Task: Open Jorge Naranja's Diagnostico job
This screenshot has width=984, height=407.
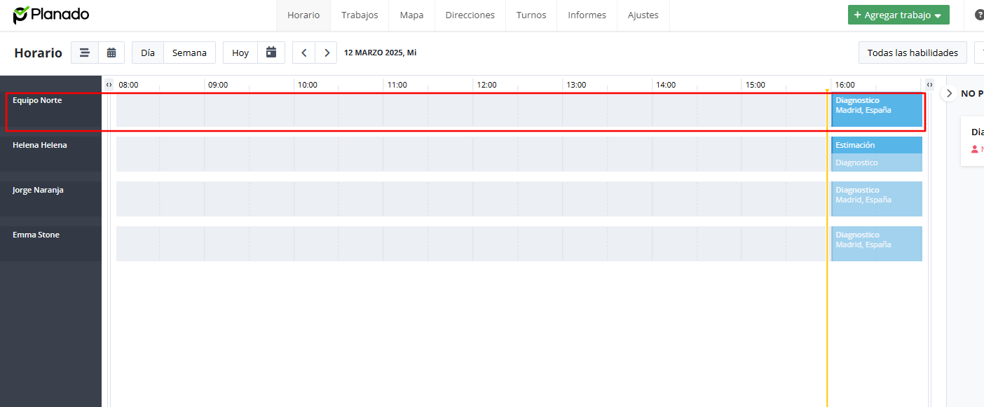Action: pos(876,199)
